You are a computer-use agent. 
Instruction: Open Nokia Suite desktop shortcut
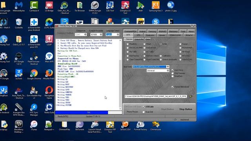49,109
